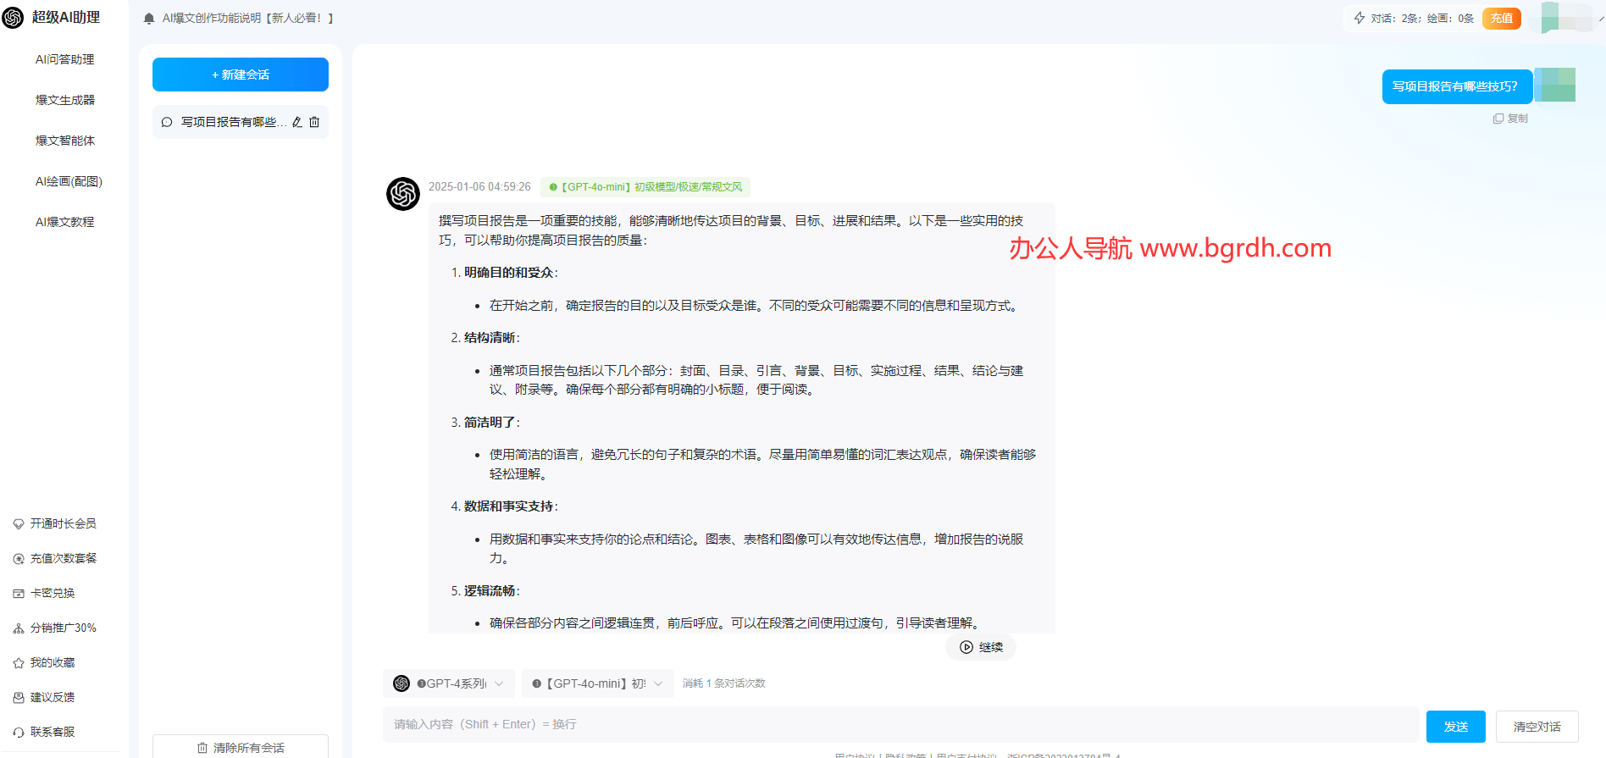Copy the user message via 复制
This screenshot has width=1606, height=758.
pyautogui.click(x=1510, y=119)
